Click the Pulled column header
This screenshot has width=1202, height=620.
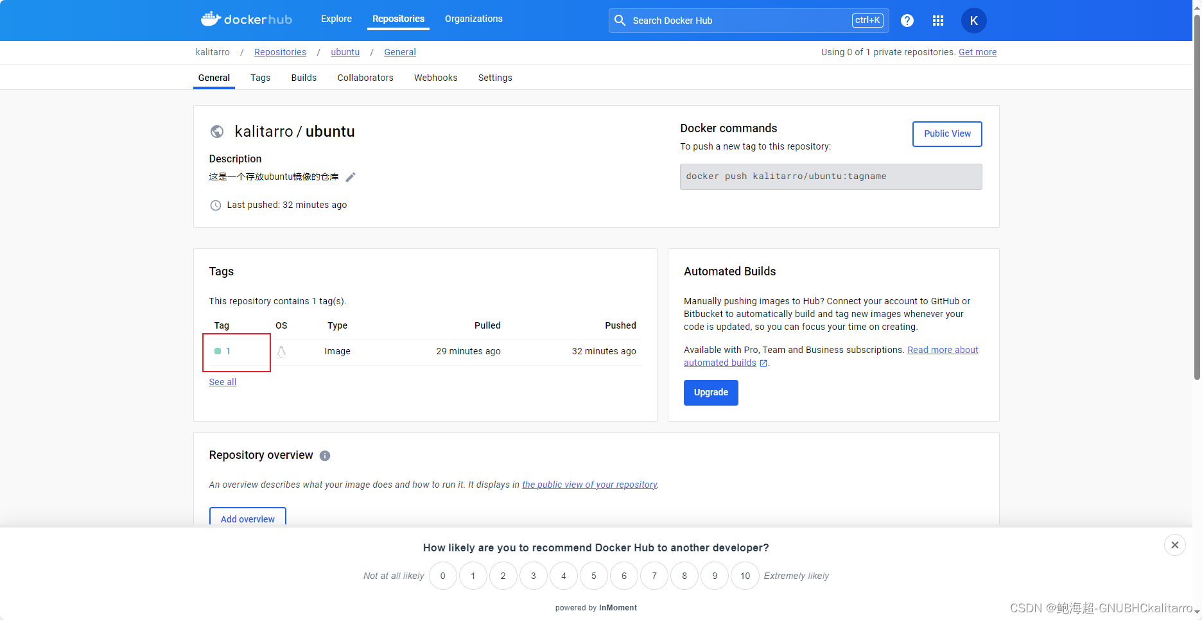[x=487, y=325]
